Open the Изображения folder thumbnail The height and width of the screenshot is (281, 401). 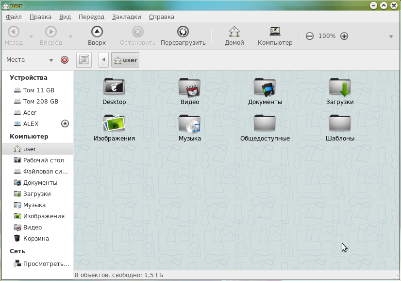coord(114,123)
